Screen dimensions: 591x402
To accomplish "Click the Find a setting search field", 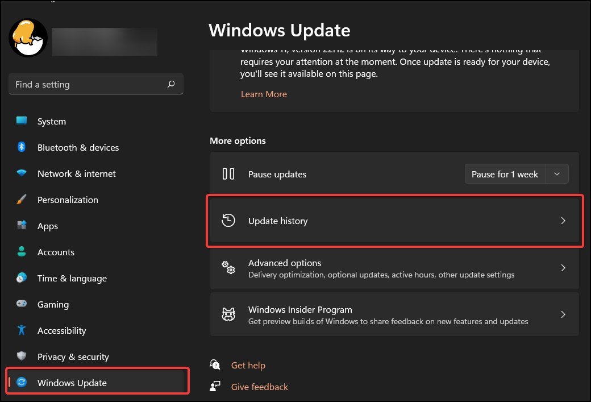I will click(x=95, y=84).
